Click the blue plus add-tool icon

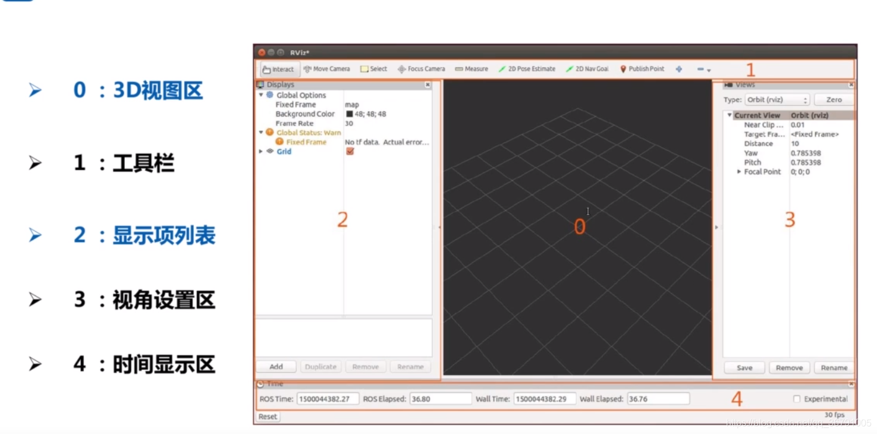pyautogui.click(x=679, y=69)
